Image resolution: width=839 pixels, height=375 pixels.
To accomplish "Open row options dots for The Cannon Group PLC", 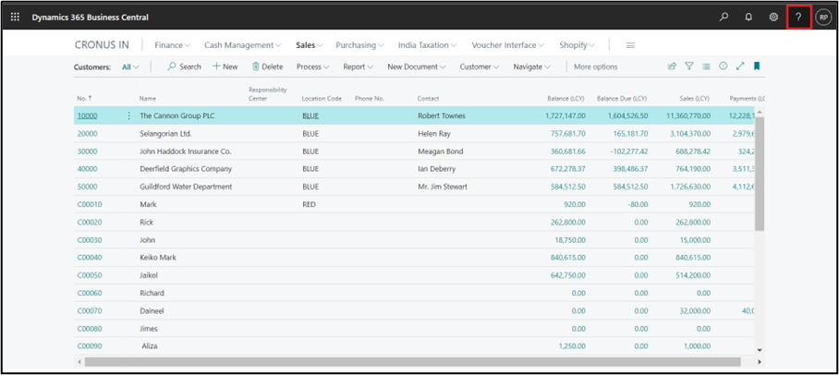I will (x=128, y=115).
